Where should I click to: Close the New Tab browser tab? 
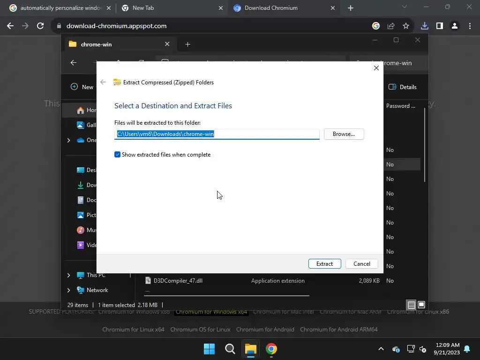(x=221, y=8)
